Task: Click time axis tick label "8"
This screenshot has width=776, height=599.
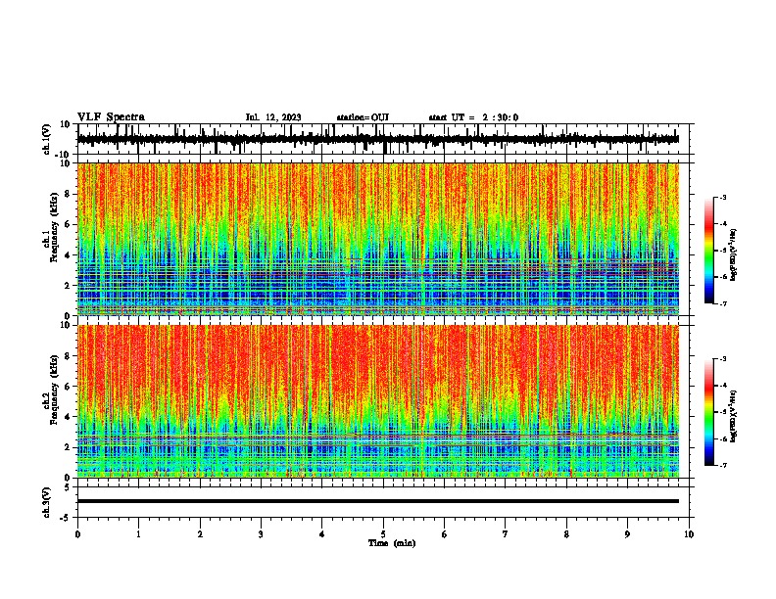Action: (566, 534)
